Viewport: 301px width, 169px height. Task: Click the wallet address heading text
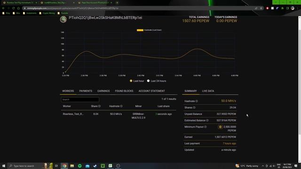(x=105, y=18)
